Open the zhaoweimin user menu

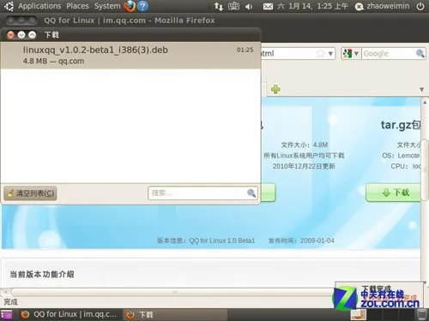(x=382, y=6)
